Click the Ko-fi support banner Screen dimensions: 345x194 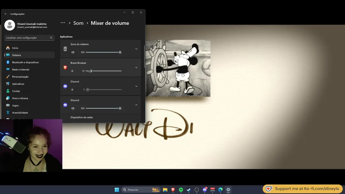(303, 189)
